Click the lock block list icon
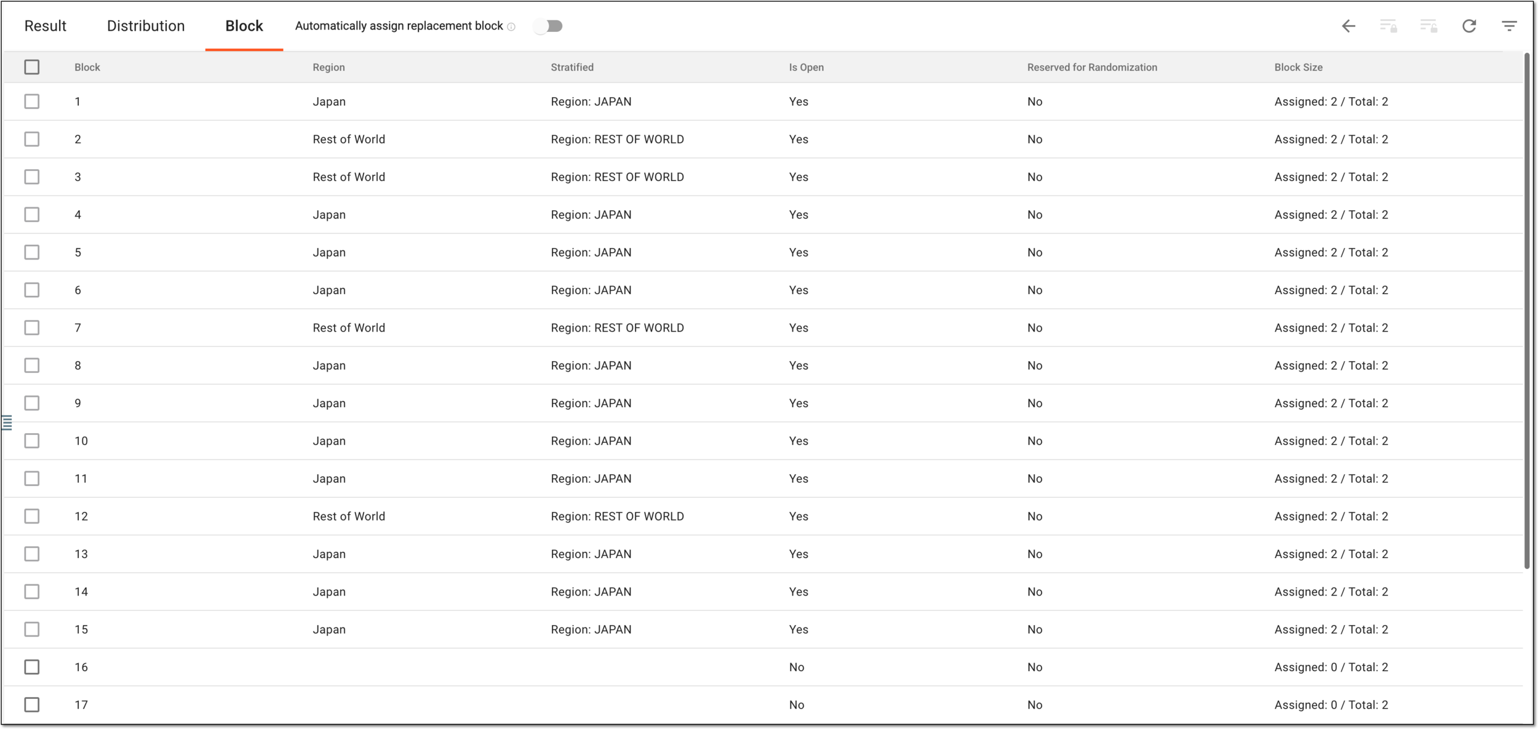The image size is (1538, 729). pos(1388,26)
